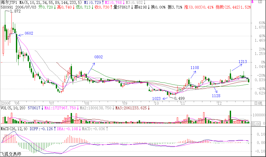
Task: Click the window layout icon at top right
Action: click(x=259, y=2)
